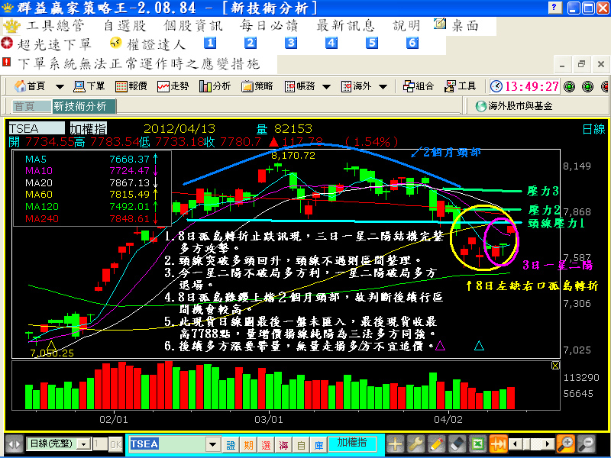
Task: Open the 策略 strategy toolbar item
Action: [x=257, y=86]
